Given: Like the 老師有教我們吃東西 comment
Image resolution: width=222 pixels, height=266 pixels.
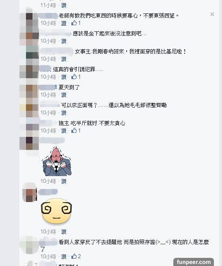Looking at the screenshot, I should point(64,23).
